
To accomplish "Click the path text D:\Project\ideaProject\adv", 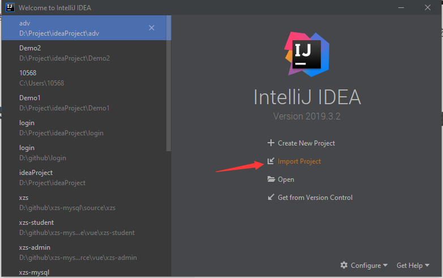I will pyautogui.click(x=59, y=33).
